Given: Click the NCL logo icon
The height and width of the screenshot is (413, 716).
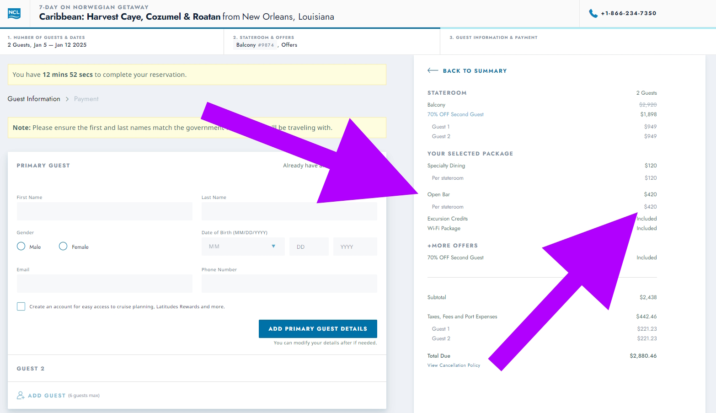Looking at the screenshot, I should coord(14,13).
